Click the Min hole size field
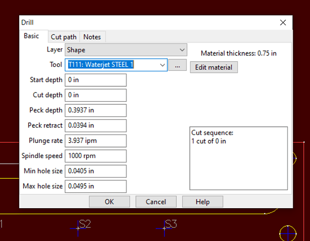Image resolution: width=310 pixels, height=241 pixels. (x=95, y=171)
